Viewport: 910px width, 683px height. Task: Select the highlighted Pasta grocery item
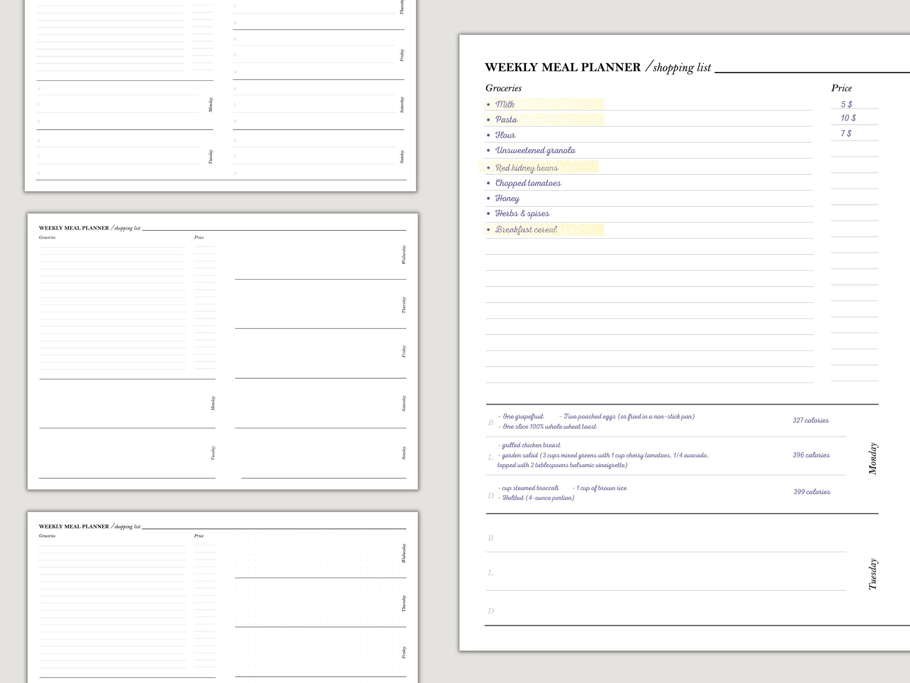tap(506, 119)
